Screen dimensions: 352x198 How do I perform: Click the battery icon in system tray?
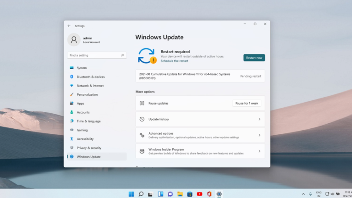coord(338,194)
